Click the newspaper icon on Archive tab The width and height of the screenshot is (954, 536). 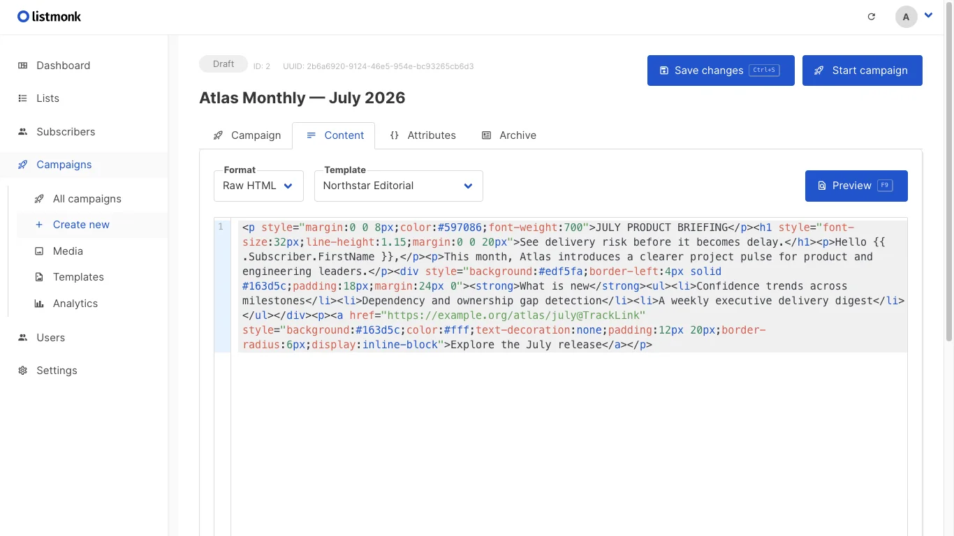coord(486,135)
